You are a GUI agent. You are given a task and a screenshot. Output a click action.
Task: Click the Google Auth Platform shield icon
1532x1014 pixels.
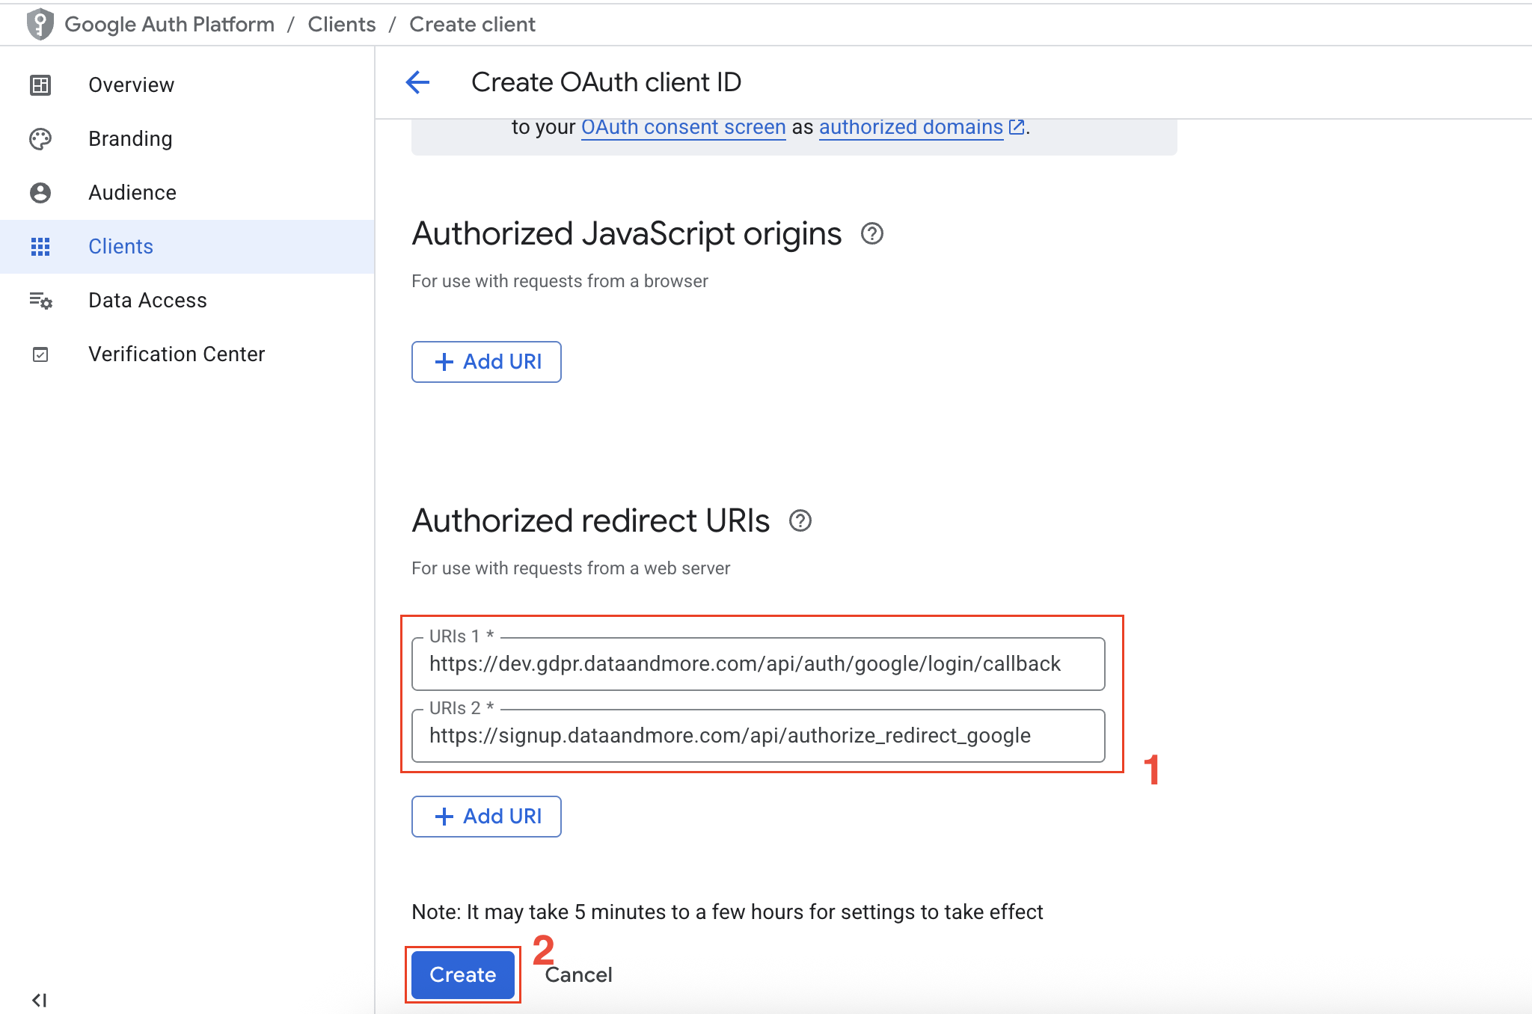(40, 24)
